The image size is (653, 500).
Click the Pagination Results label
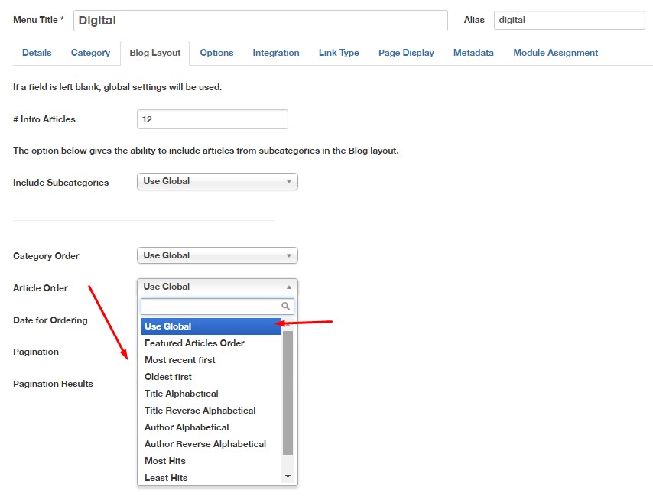coord(53,384)
